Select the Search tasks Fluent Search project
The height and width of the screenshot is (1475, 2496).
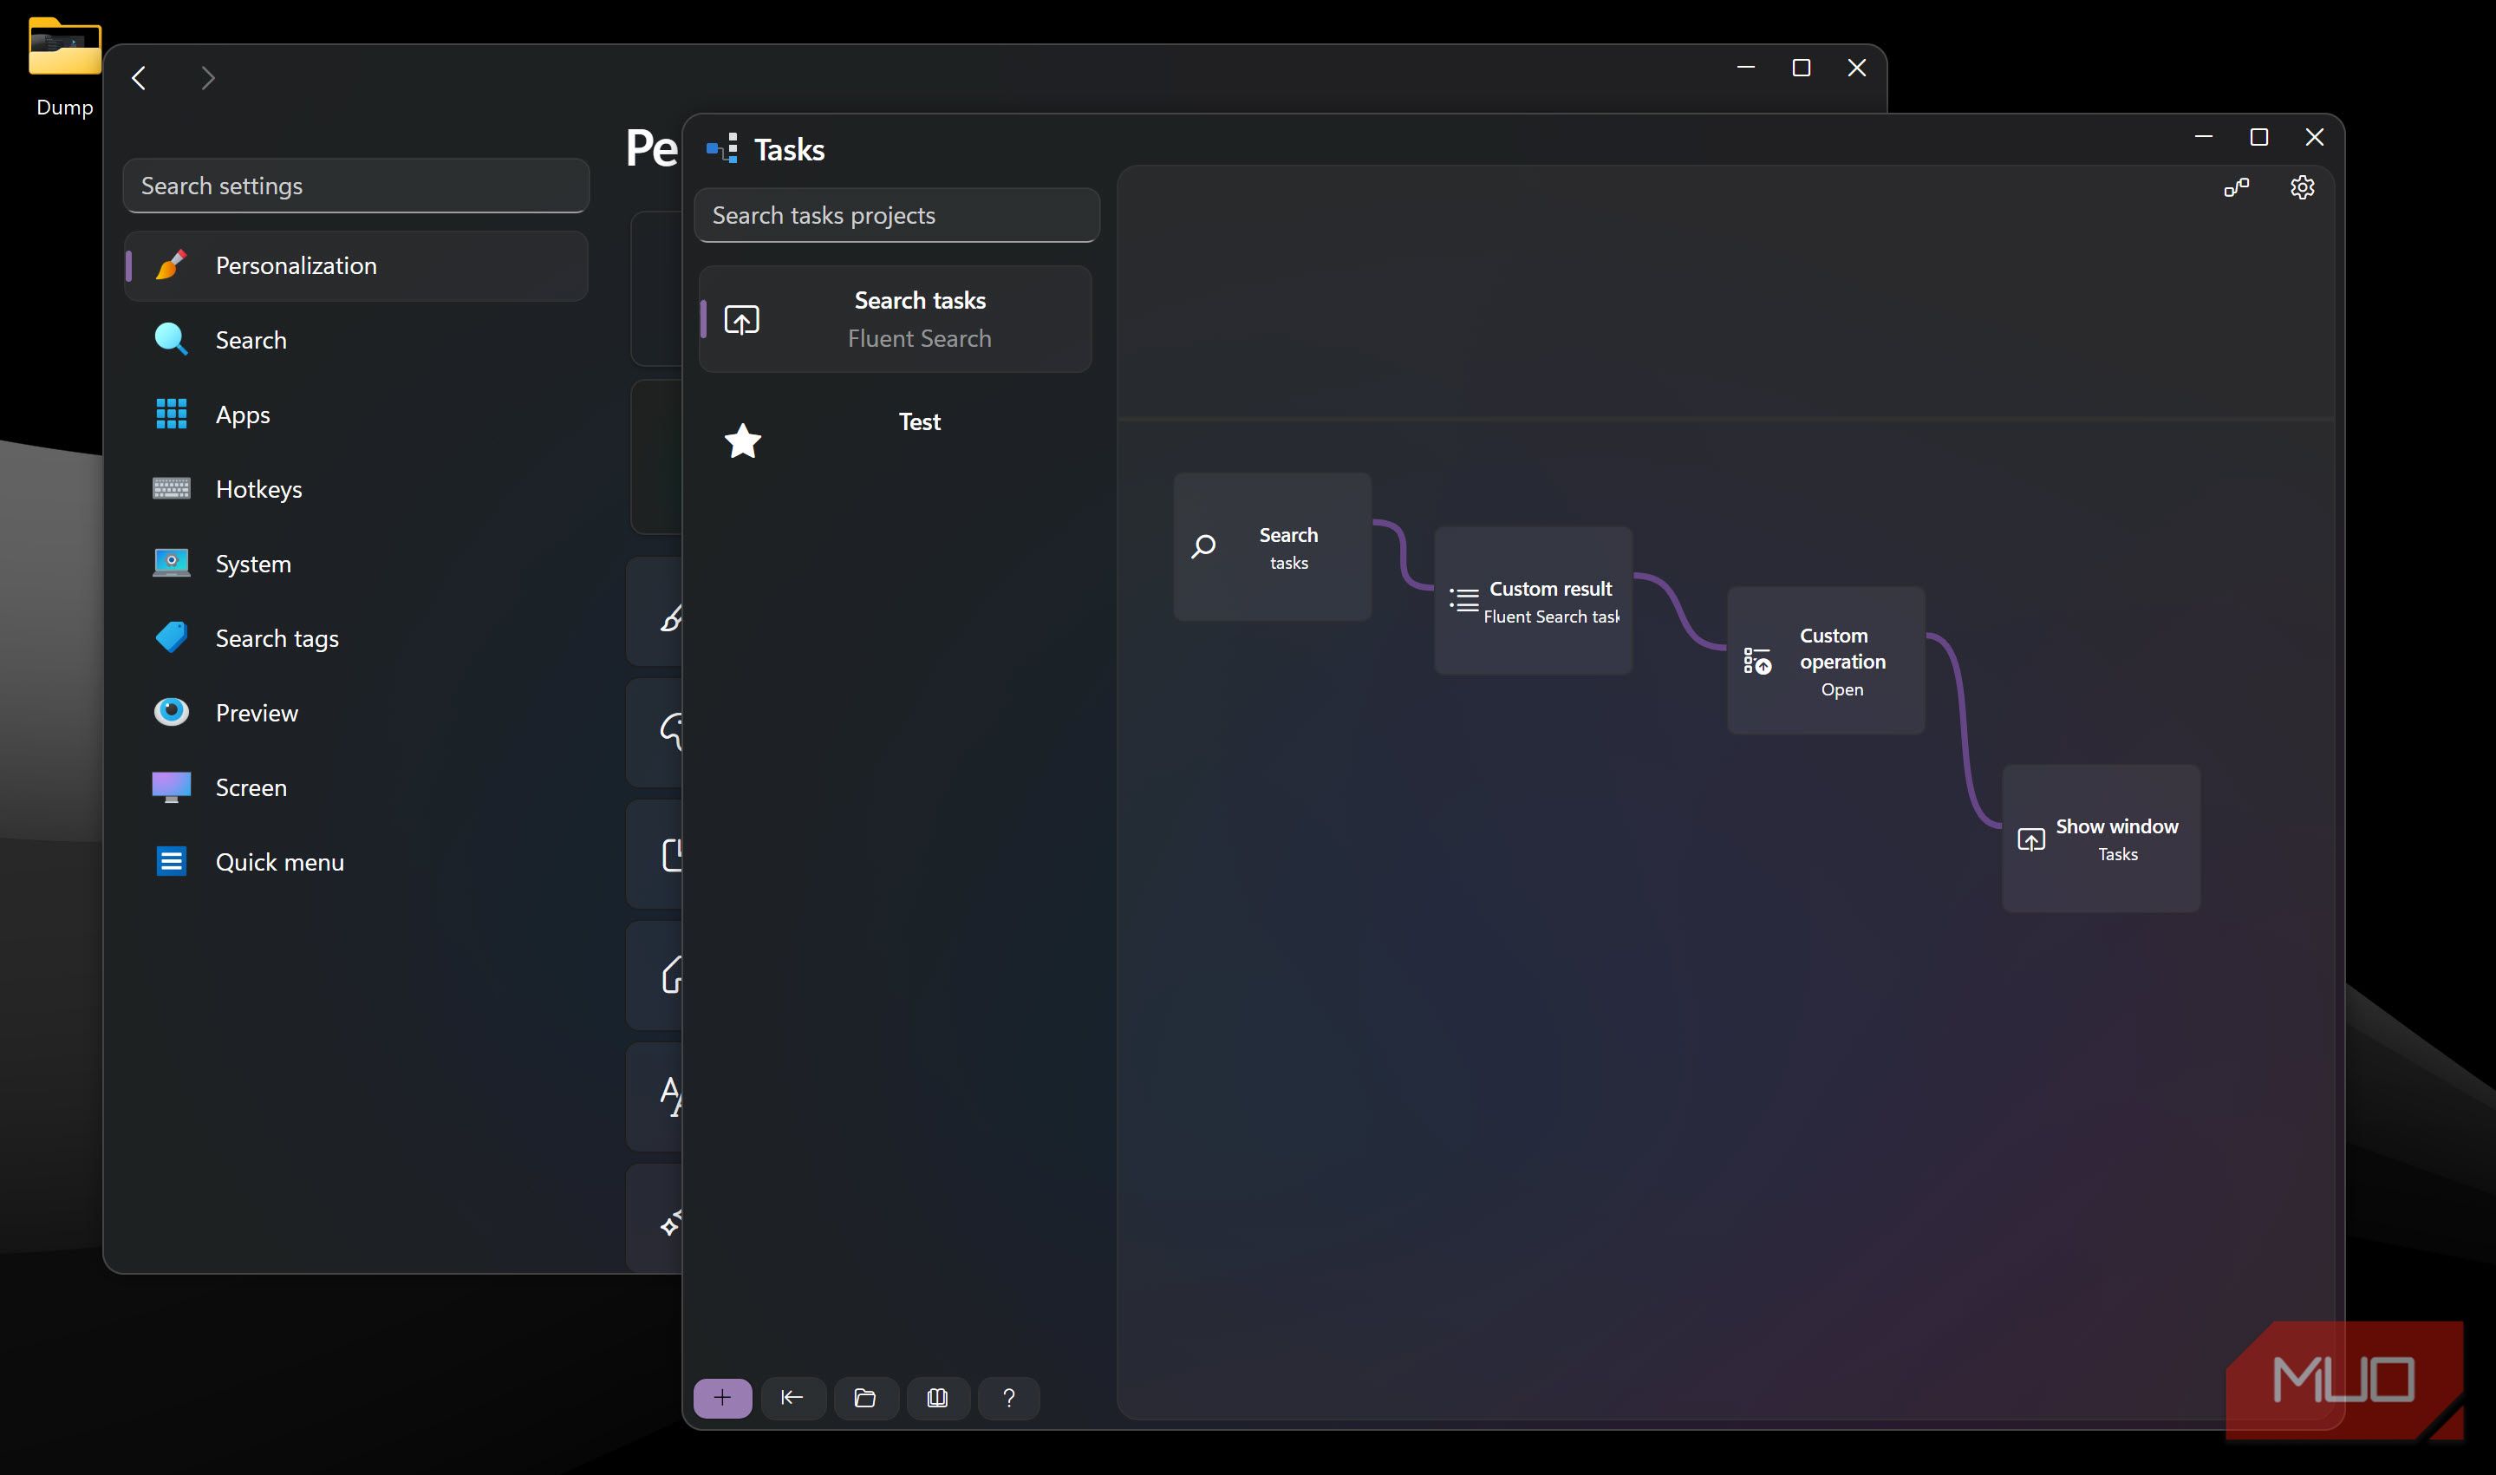point(896,319)
